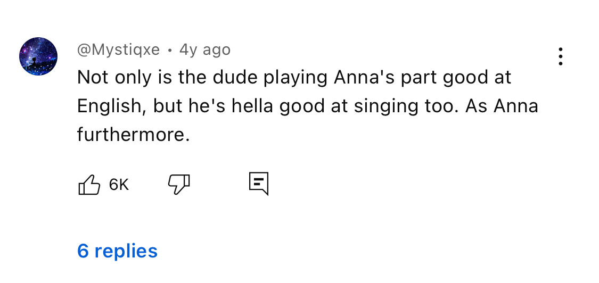Image resolution: width=599 pixels, height=283 pixels.
Task: Show more actions via vertical ellipsis
Action: (x=560, y=56)
